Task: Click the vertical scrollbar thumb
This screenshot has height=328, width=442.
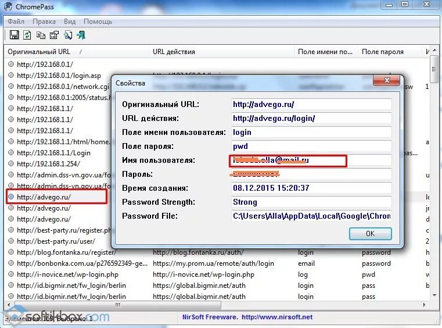Action: point(434,69)
